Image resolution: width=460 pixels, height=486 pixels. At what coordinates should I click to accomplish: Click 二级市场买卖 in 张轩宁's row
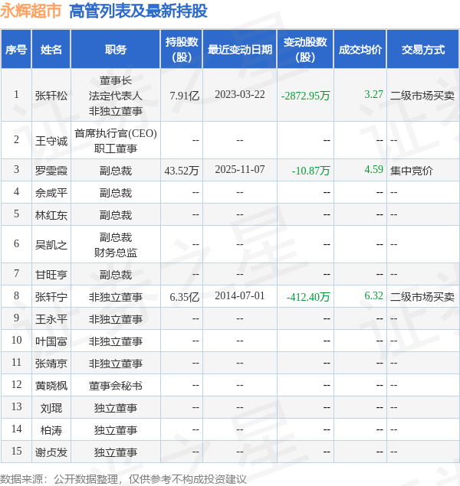tap(422, 297)
